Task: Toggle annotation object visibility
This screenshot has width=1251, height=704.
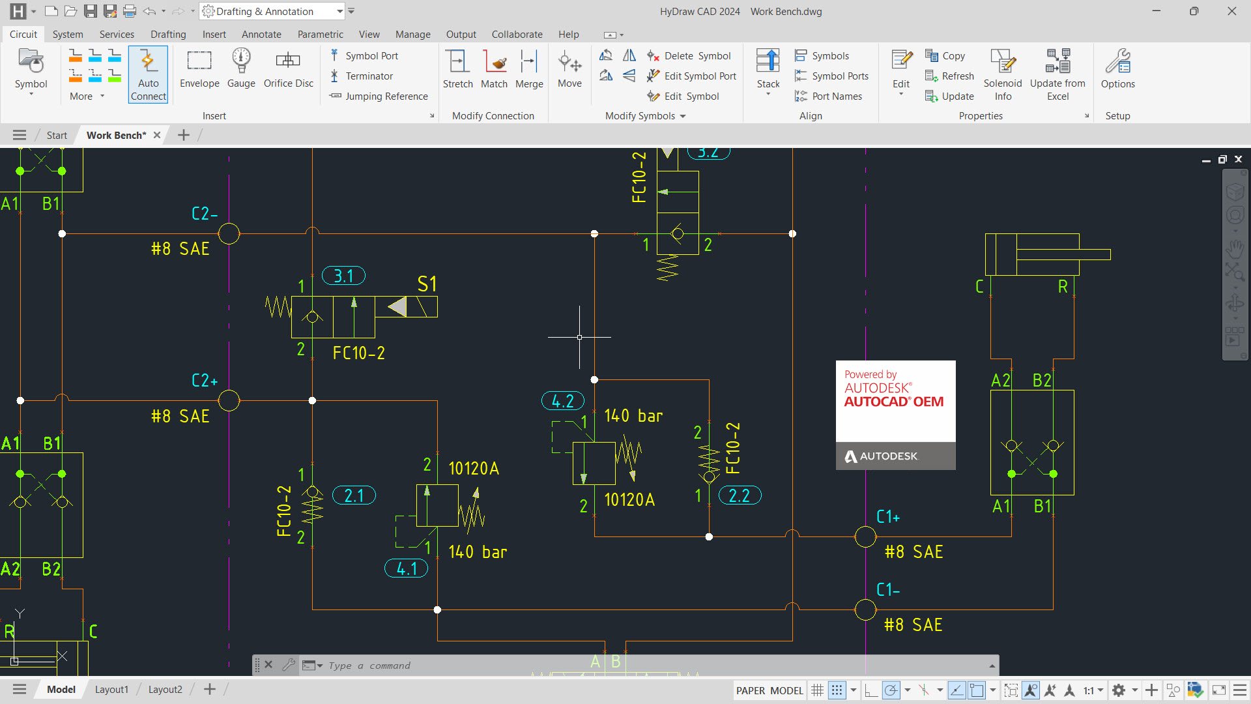Action: [x=1031, y=690]
